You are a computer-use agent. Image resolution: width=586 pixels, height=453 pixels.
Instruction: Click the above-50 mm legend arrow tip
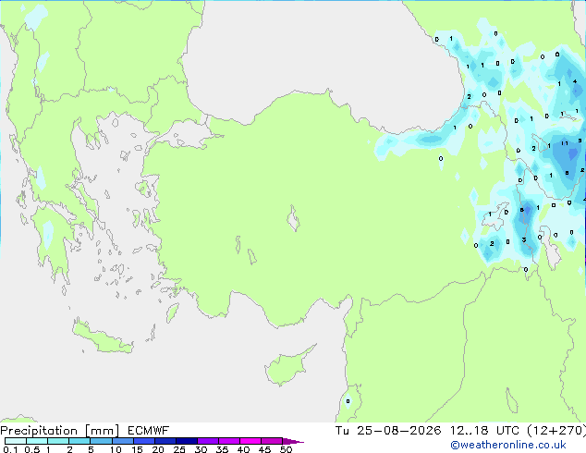(293, 441)
